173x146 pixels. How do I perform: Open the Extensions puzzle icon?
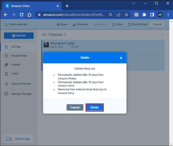pos(144,15)
